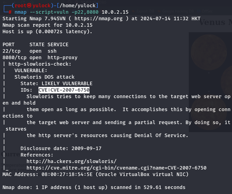232x194 pixels.
Task: Click the 8080/tcp open http-proxy line
Action: click(x=40, y=57)
